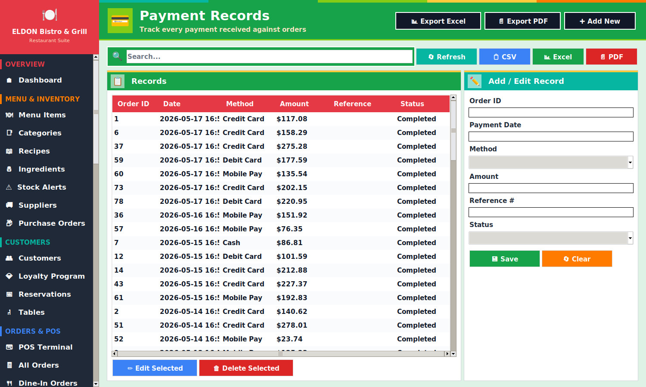Export records with the CSV button
This screenshot has width=646, height=387.
pos(505,57)
